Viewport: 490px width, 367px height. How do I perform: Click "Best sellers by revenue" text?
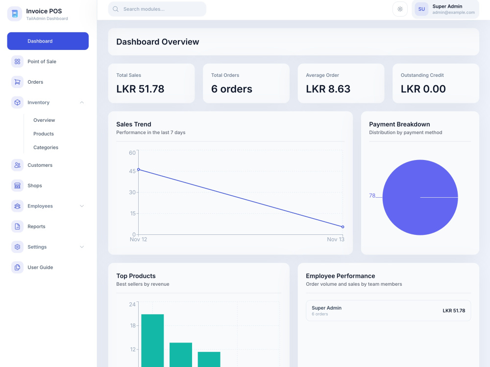[x=143, y=284]
